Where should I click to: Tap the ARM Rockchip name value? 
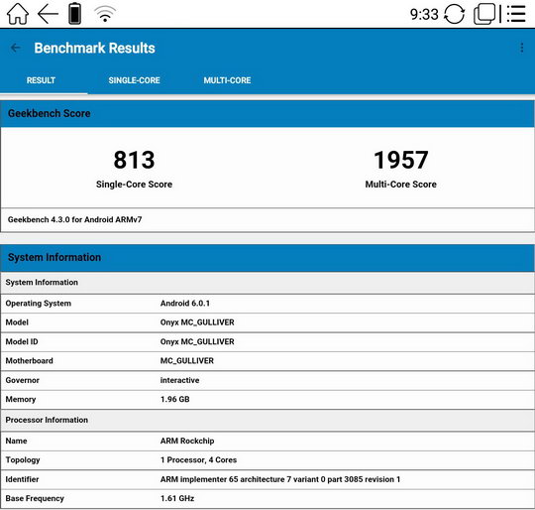point(187,441)
